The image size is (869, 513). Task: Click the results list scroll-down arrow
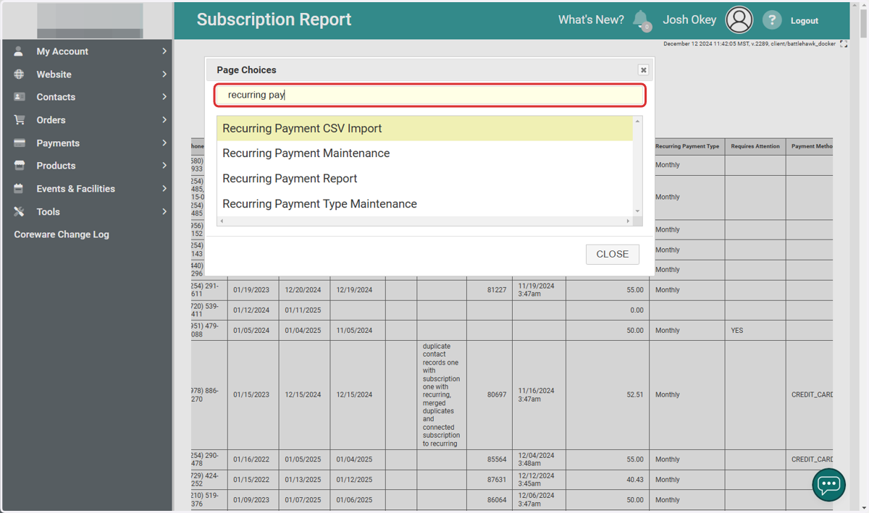(x=638, y=211)
